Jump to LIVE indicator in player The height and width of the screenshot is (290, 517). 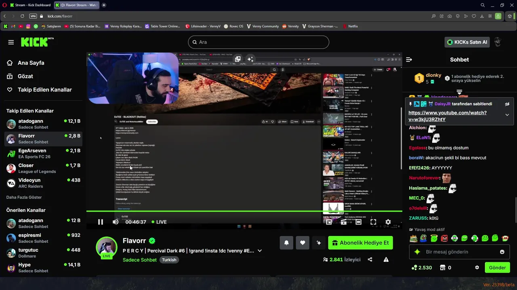click(159, 222)
